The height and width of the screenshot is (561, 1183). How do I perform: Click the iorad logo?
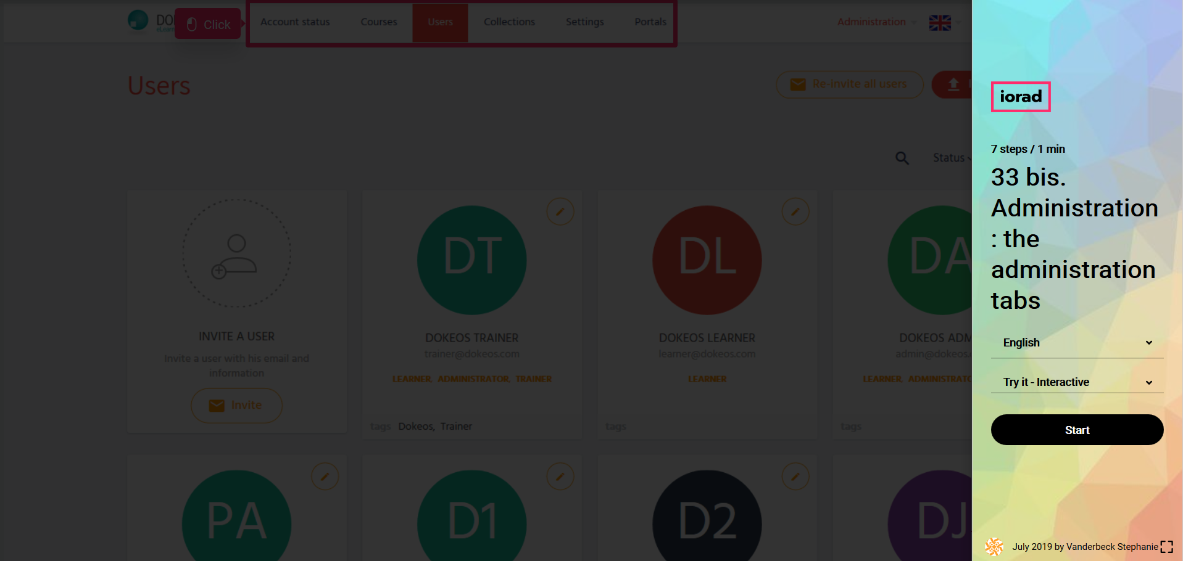pyautogui.click(x=1020, y=97)
